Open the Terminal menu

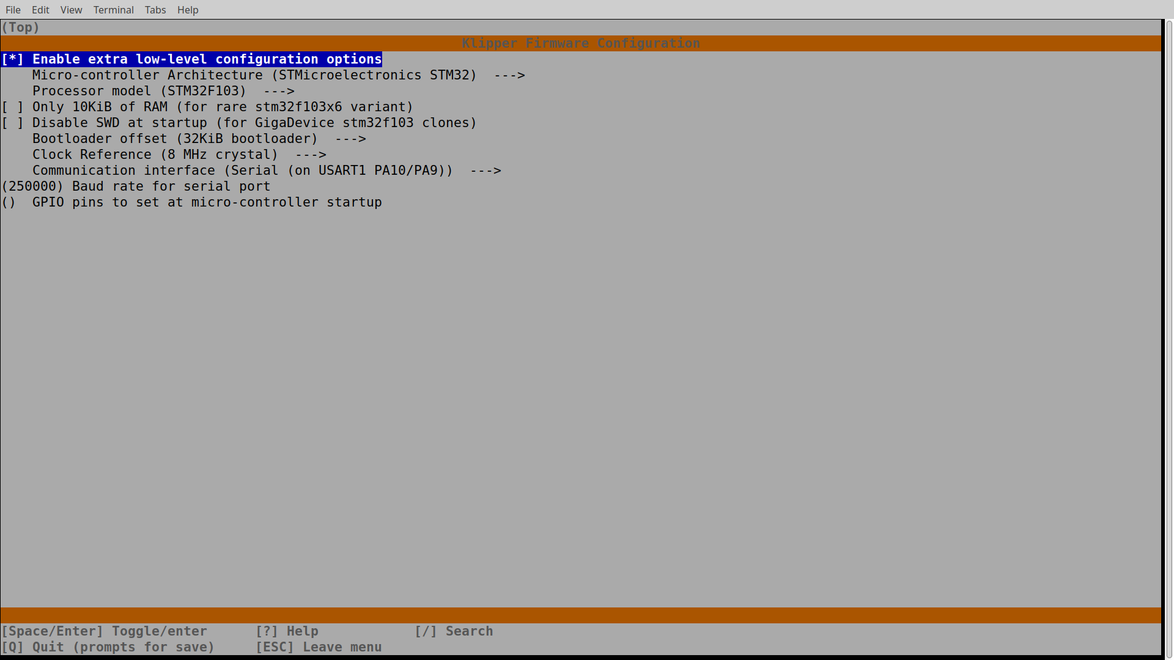(x=113, y=10)
